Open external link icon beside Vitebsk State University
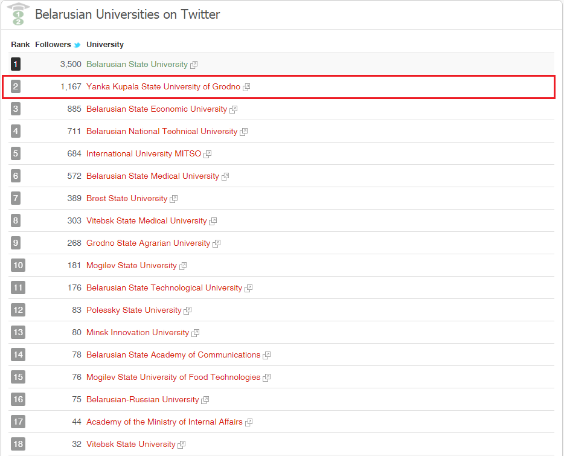564x456 pixels. [182, 445]
